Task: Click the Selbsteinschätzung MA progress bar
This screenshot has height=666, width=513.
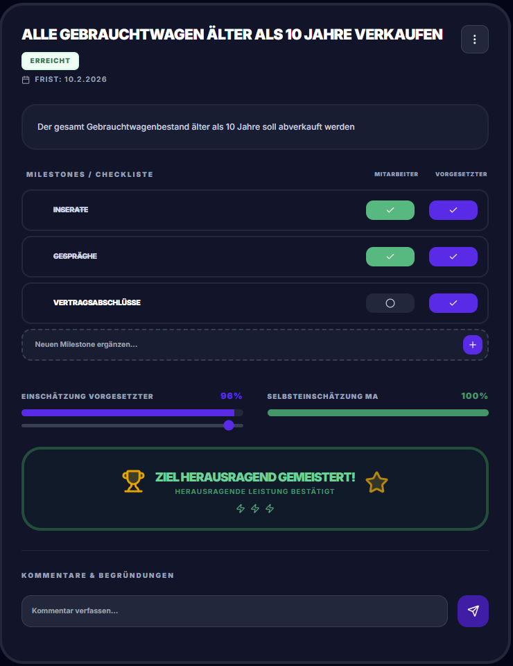Action: 378,413
